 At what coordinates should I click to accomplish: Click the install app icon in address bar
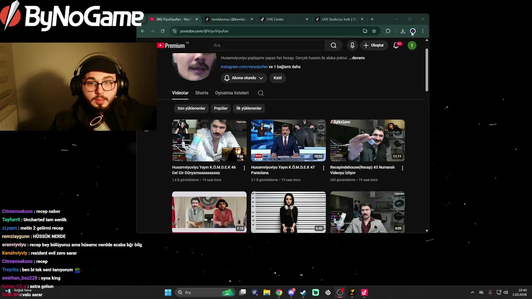365,31
